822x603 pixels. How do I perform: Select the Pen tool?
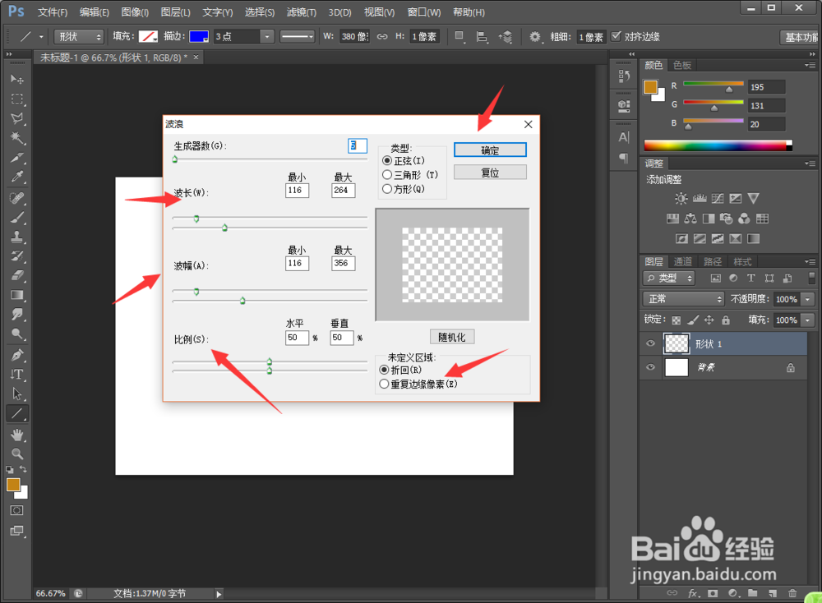pyautogui.click(x=16, y=355)
